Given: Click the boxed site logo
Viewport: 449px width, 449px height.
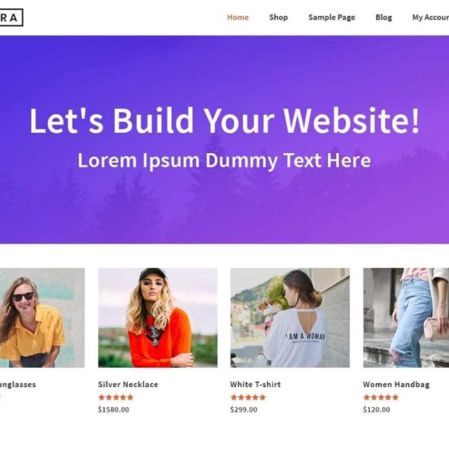Looking at the screenshot, I should coord(11,18).
